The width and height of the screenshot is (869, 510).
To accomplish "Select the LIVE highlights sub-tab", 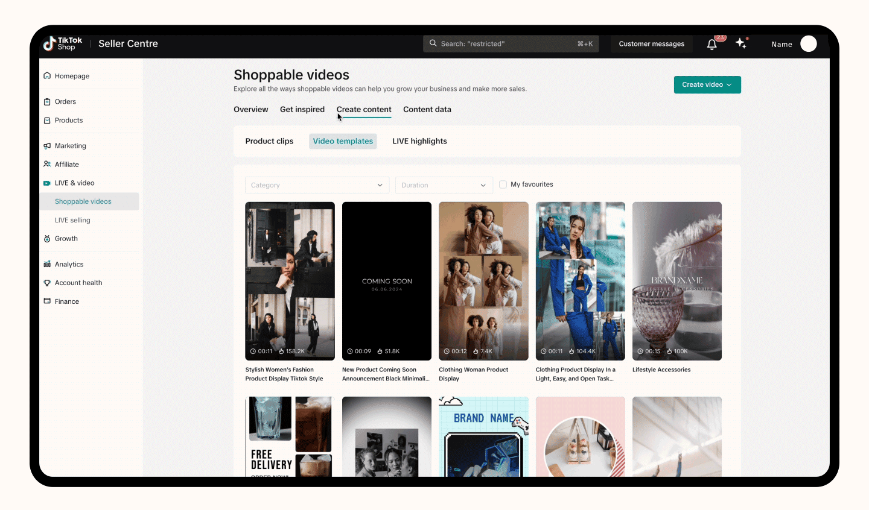I will 420,141.
